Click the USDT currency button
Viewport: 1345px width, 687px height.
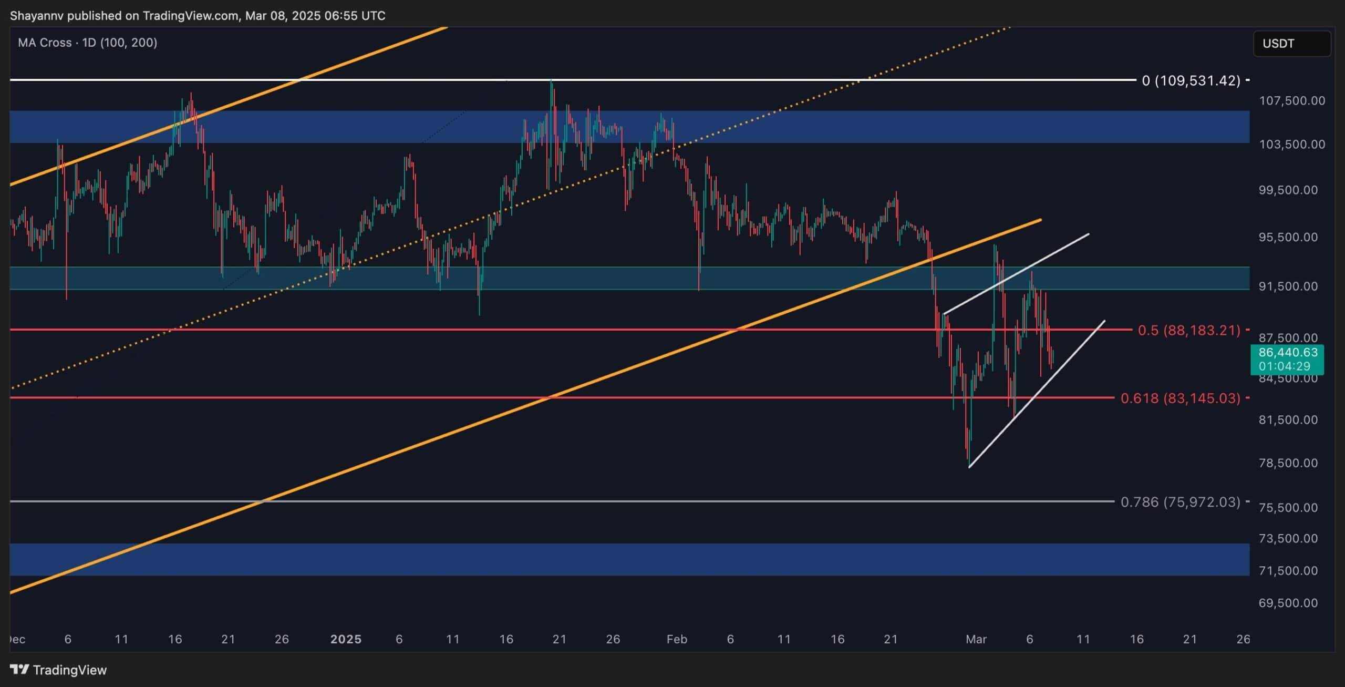coord(1292,44)
